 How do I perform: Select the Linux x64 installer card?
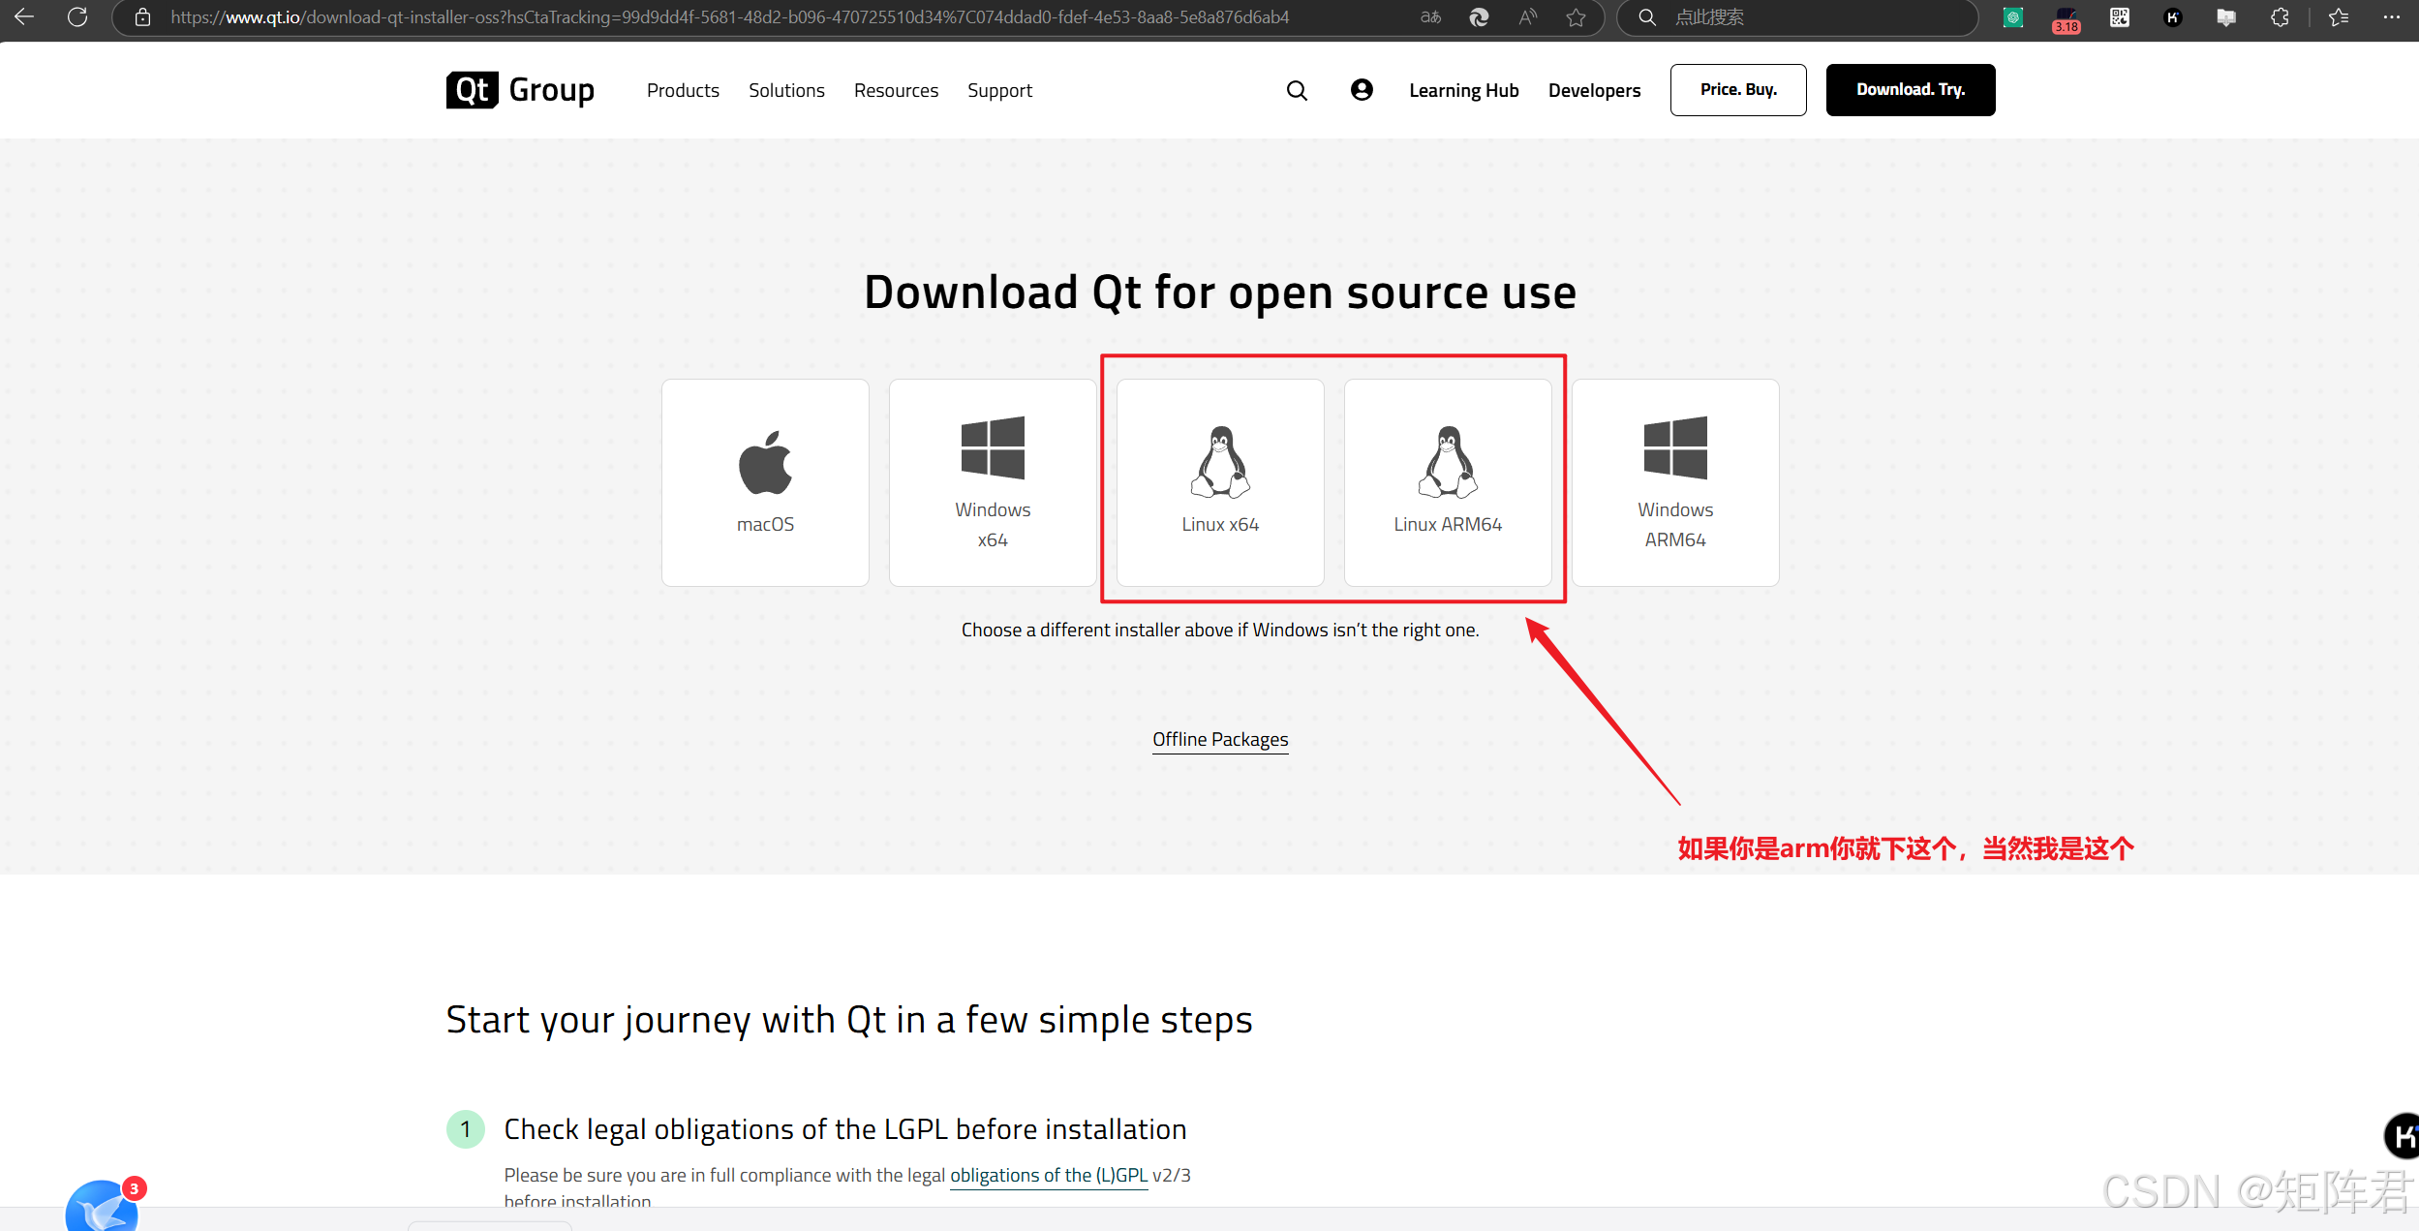pyautogui.click(x=1220, y=482)
